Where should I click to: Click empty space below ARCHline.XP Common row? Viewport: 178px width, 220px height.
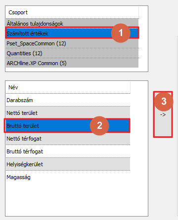click(x=77, y=70)
